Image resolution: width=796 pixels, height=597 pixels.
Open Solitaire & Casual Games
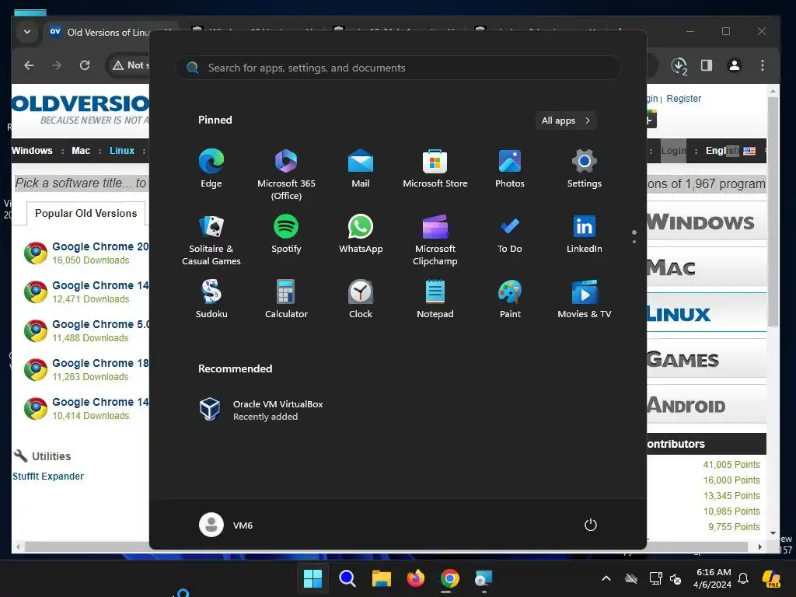[211, 240]
